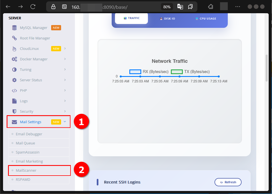
Task: Toggle the TX (Bytes/sec) legend swatch
Action: tap(177, 72)
